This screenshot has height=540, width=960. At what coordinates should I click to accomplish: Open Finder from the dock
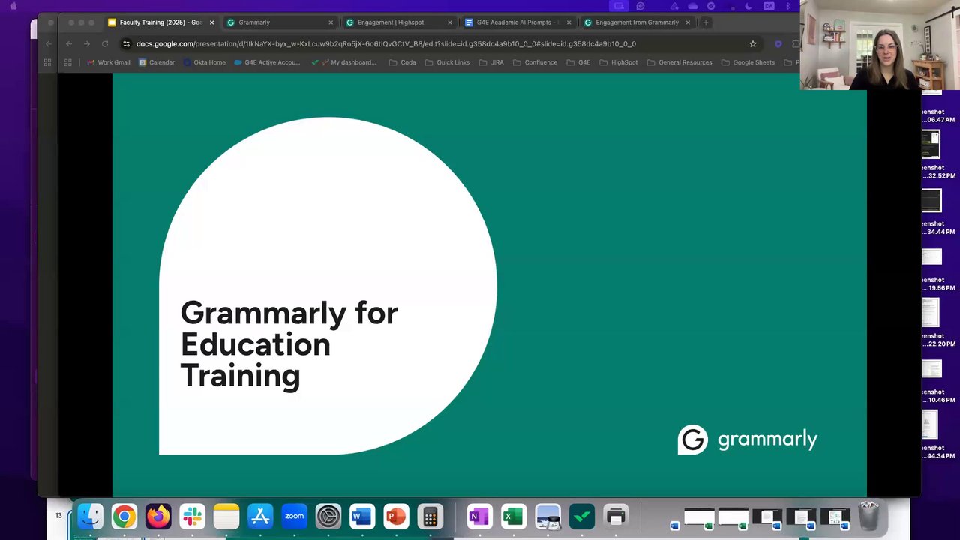click(x=91, y=517)
